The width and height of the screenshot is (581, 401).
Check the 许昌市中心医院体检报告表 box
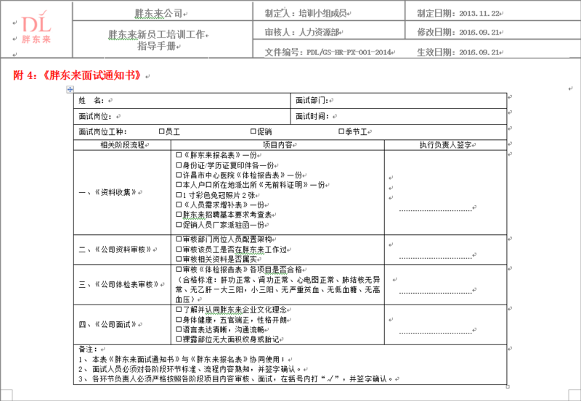pyautogui.click(x=179, y=175)
